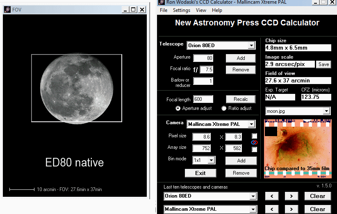337x214 pixels.
Task: Click the Field of view 27.6 x 37 arcmin
Action: 298,80
